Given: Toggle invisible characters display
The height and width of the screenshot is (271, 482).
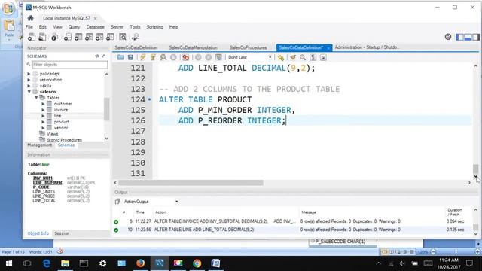Looking at the screenshot, I should tap(313, 57).
